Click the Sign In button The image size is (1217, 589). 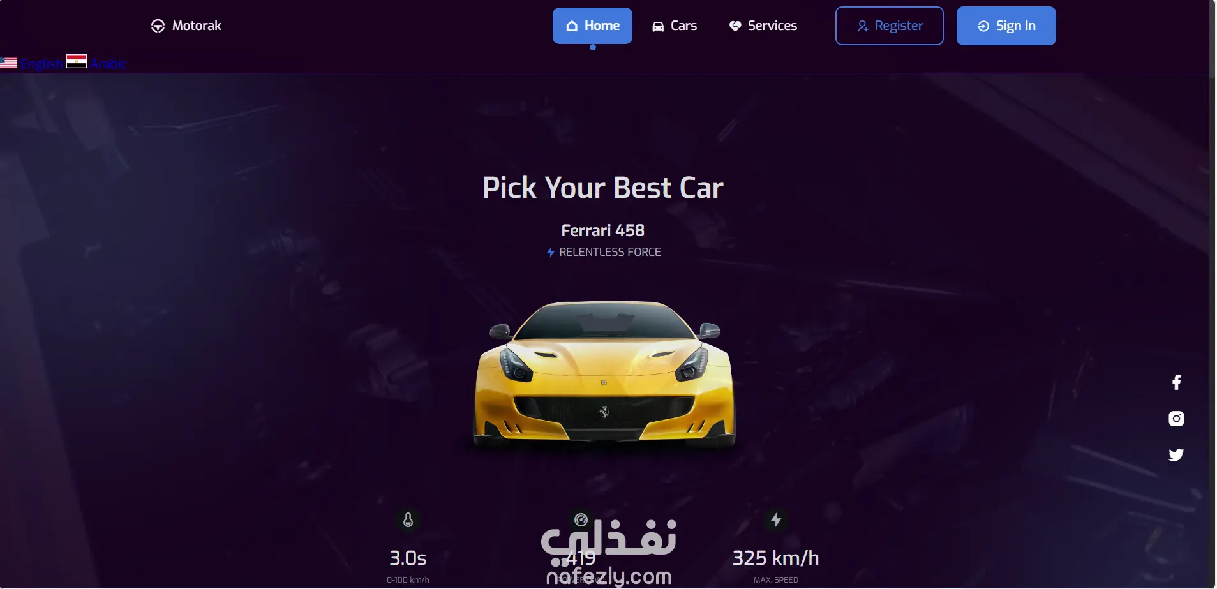pyautogui.click(x=1006, y=26)
